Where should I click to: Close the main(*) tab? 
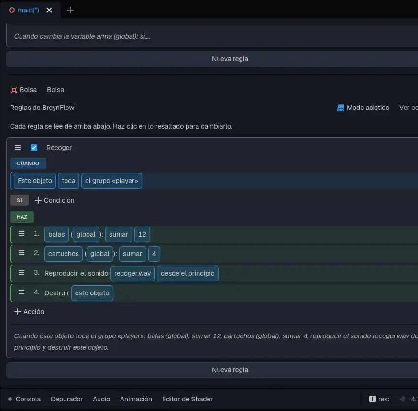click(x=49, y=10)
